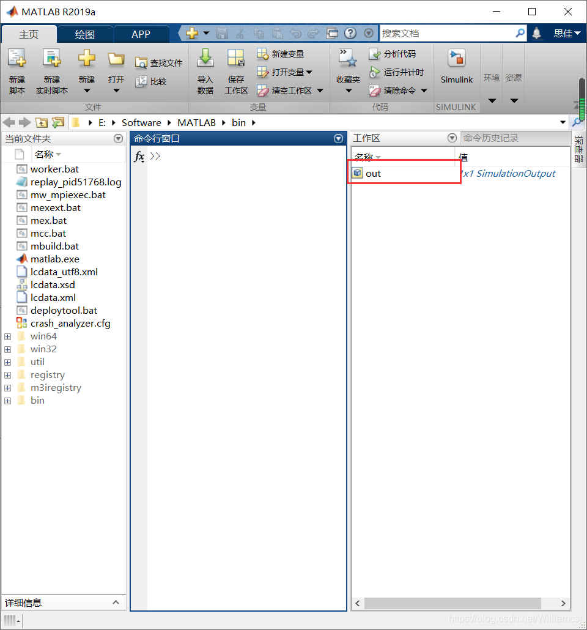Click the quick access paste icon
This screenshot has width=587, height=630.
click(278, 34)
